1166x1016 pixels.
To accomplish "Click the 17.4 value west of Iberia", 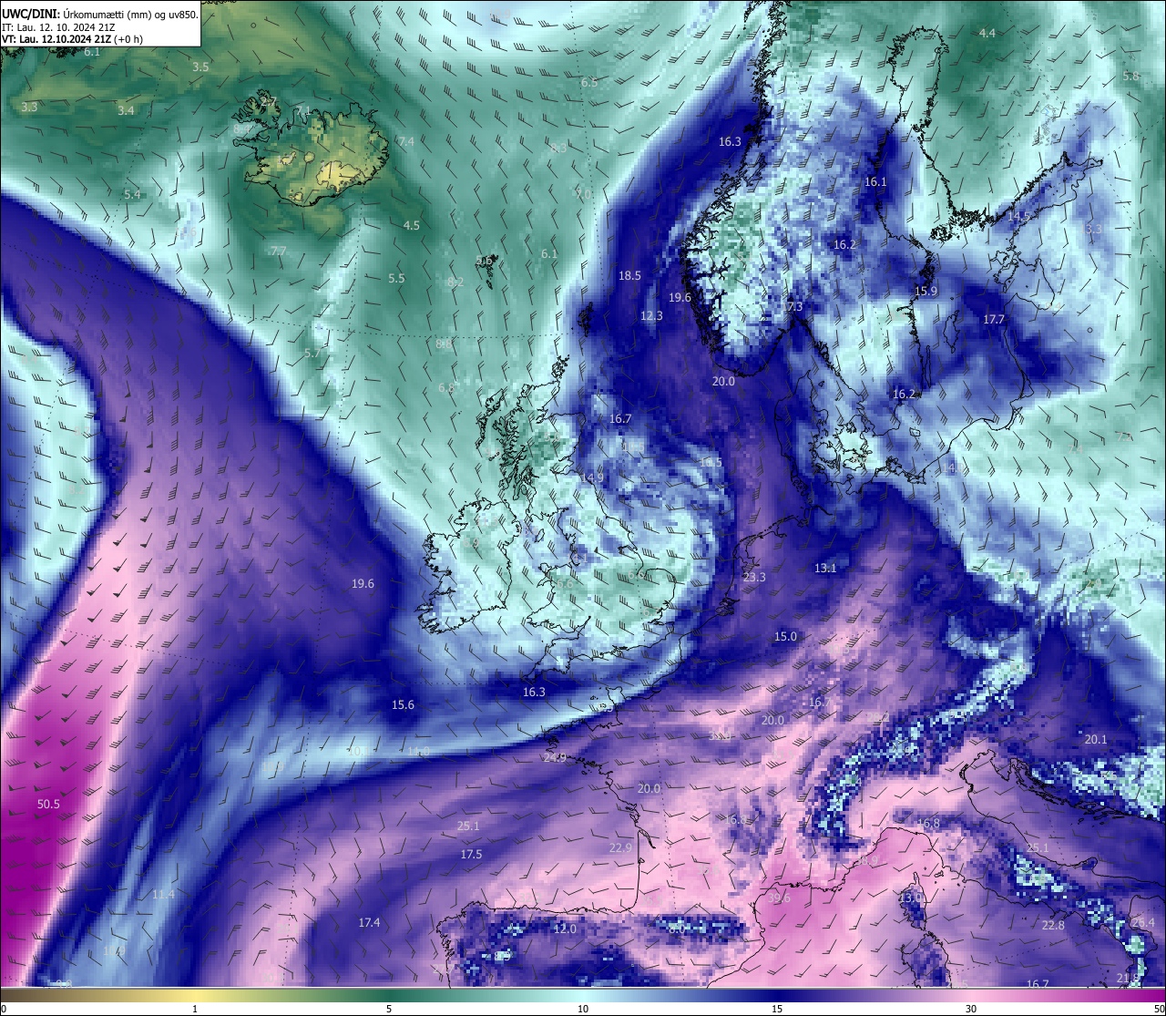I will point(369,922).
